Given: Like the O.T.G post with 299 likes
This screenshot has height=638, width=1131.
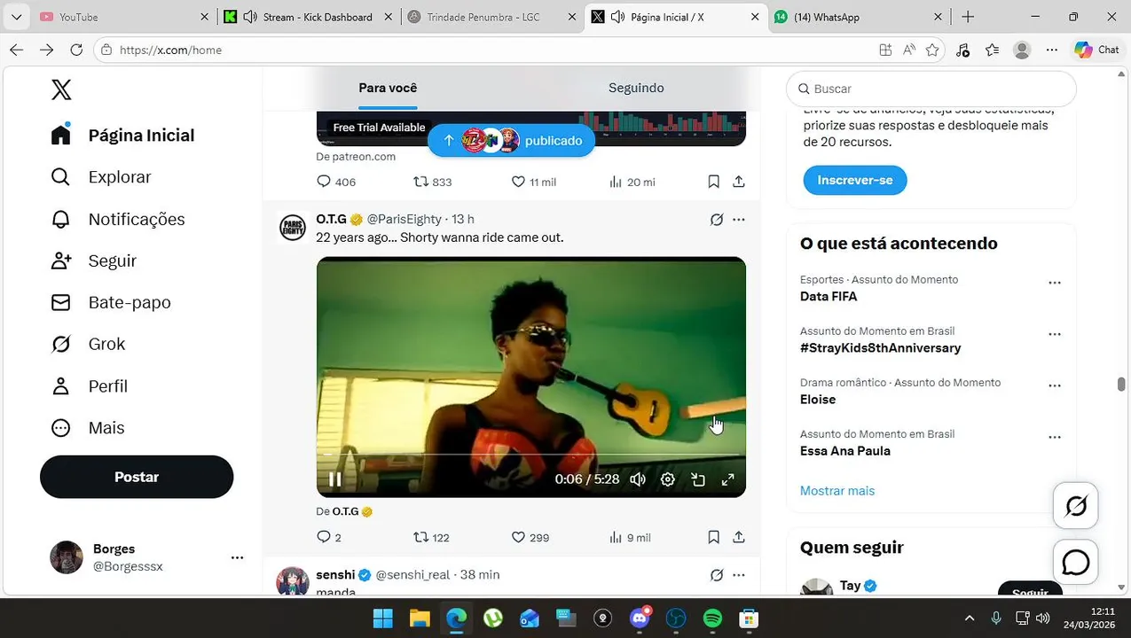Looking at the screenshot, I should 530,537.
